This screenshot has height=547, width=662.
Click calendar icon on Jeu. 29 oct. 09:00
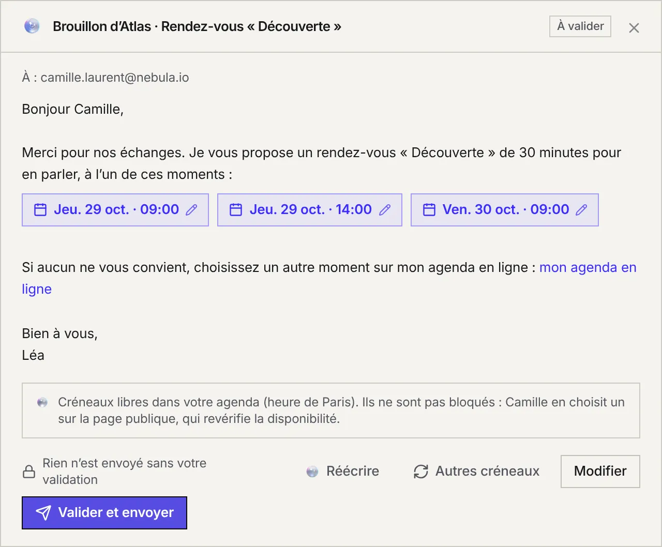click(x=40, y=210)
